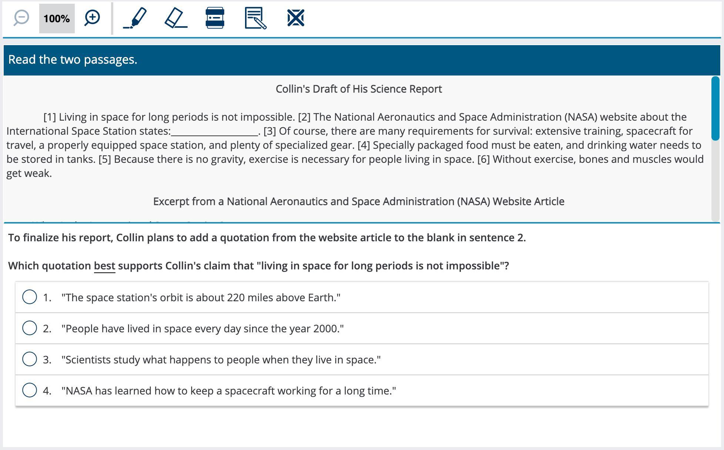The height and width of the screenshot is (450, 724).
Task: Open the notepad tool
Action: [255, 18]
